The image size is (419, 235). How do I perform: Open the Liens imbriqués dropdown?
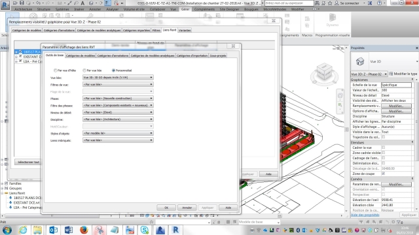(118, 140)
